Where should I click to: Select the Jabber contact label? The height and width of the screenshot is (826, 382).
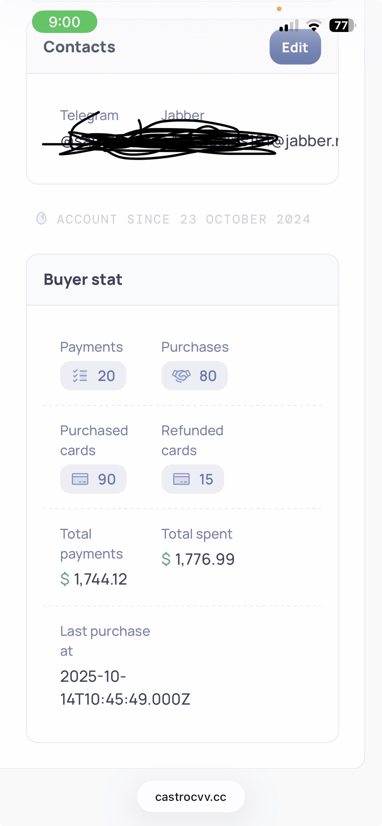coord(183,115)
